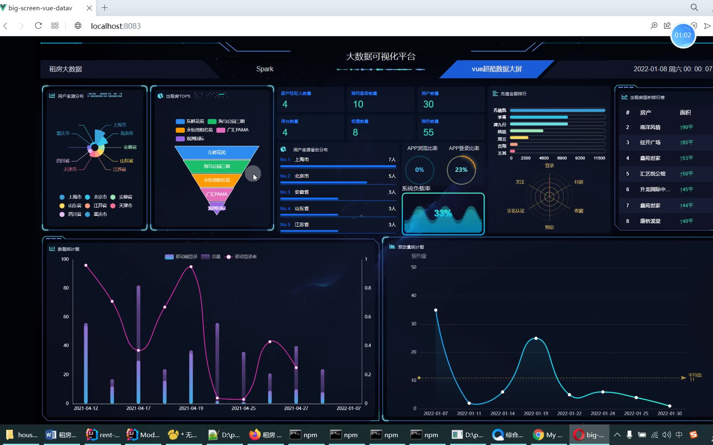713x445 pixels.
Task: Click the 0% APP浏览比率 ring
Action: 420,170
